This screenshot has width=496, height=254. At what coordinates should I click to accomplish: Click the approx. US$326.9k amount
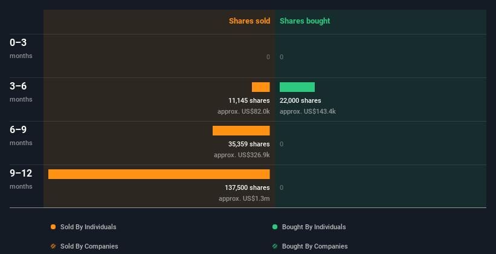click(242, 155)
